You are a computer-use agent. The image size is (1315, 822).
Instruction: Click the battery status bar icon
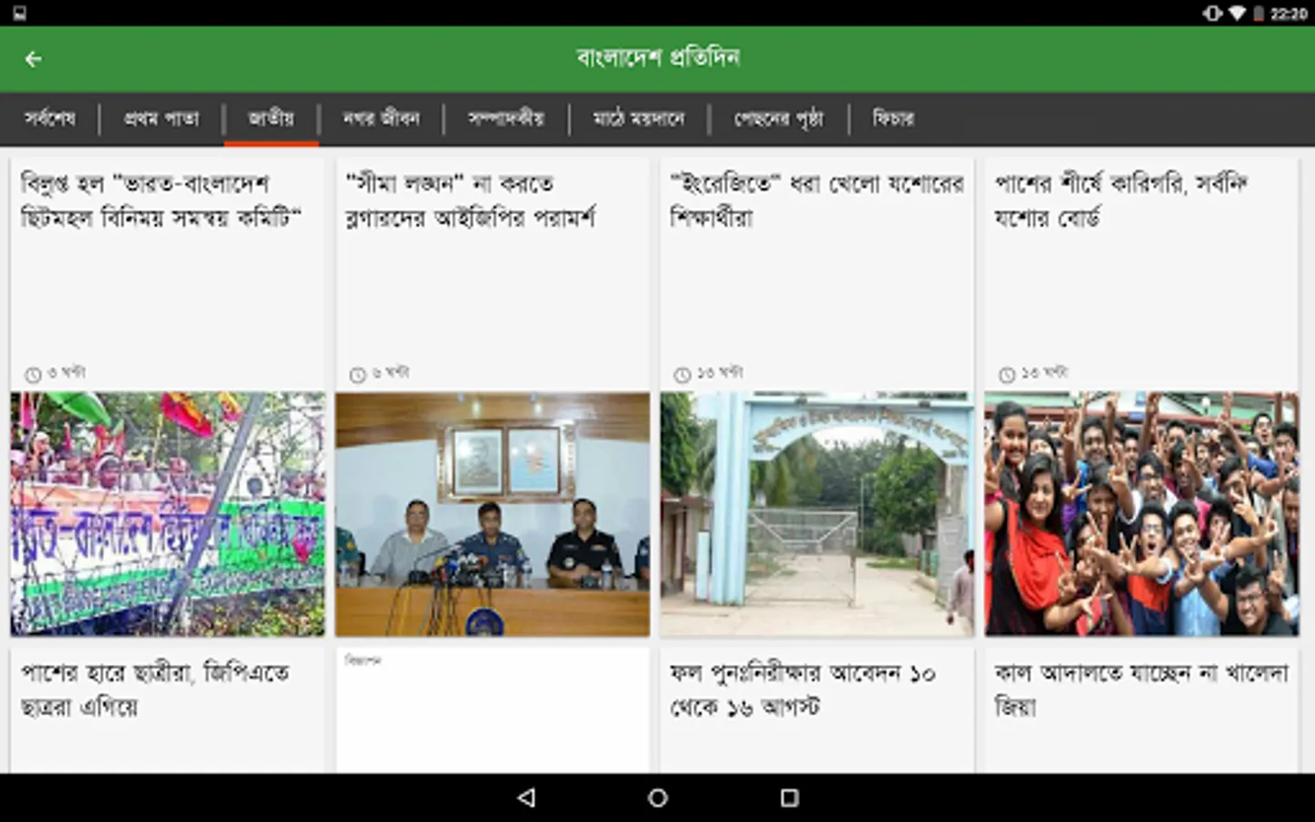click(1258, 13)
